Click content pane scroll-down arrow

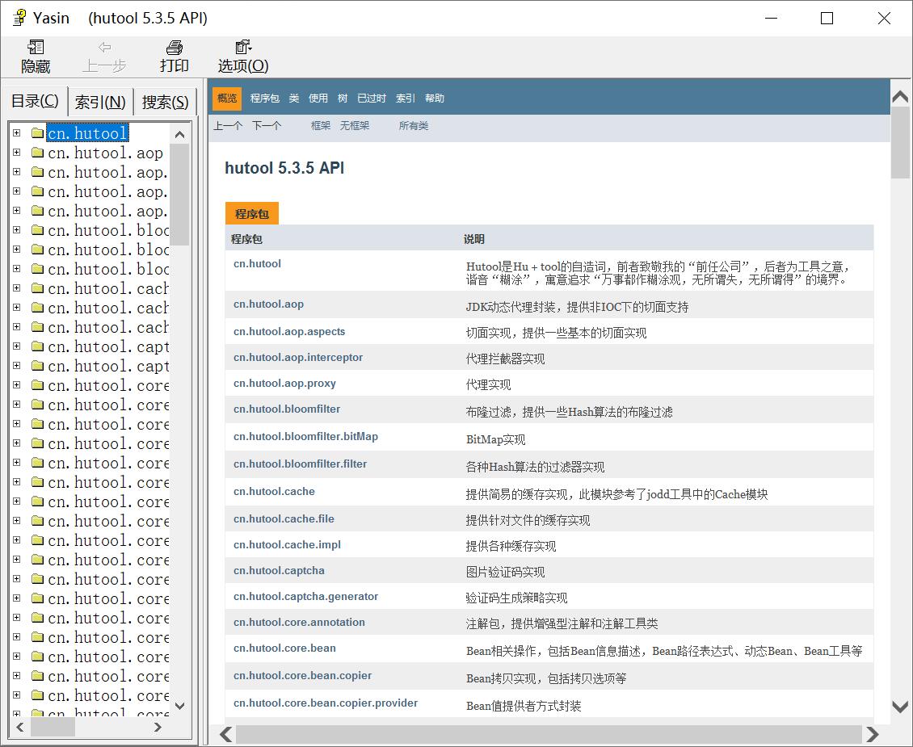coord(900,707)
